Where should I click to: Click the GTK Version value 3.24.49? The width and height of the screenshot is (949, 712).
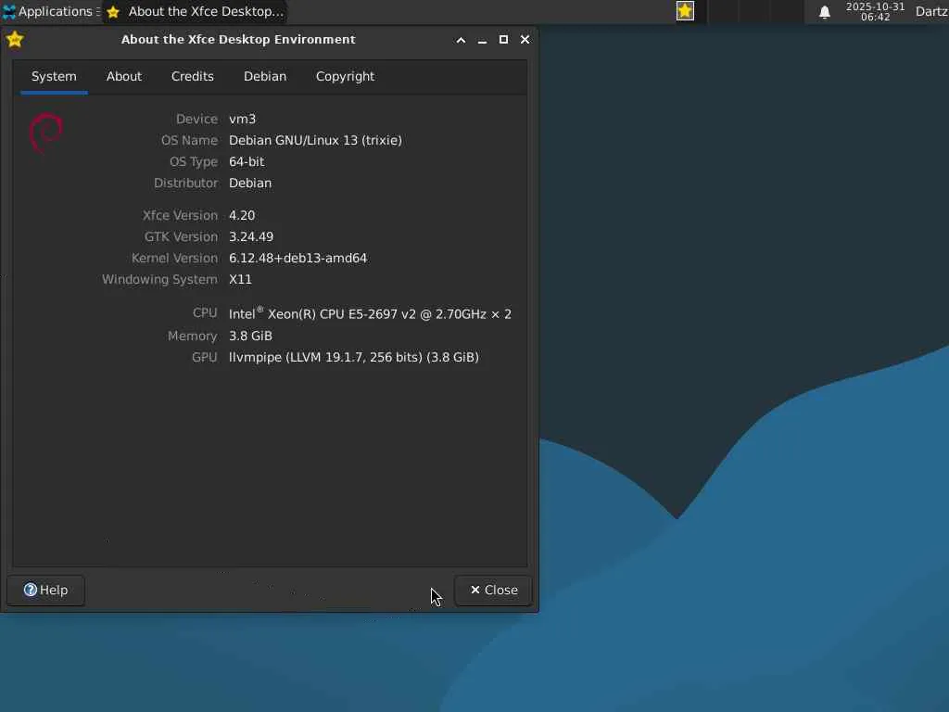point(251,236)
